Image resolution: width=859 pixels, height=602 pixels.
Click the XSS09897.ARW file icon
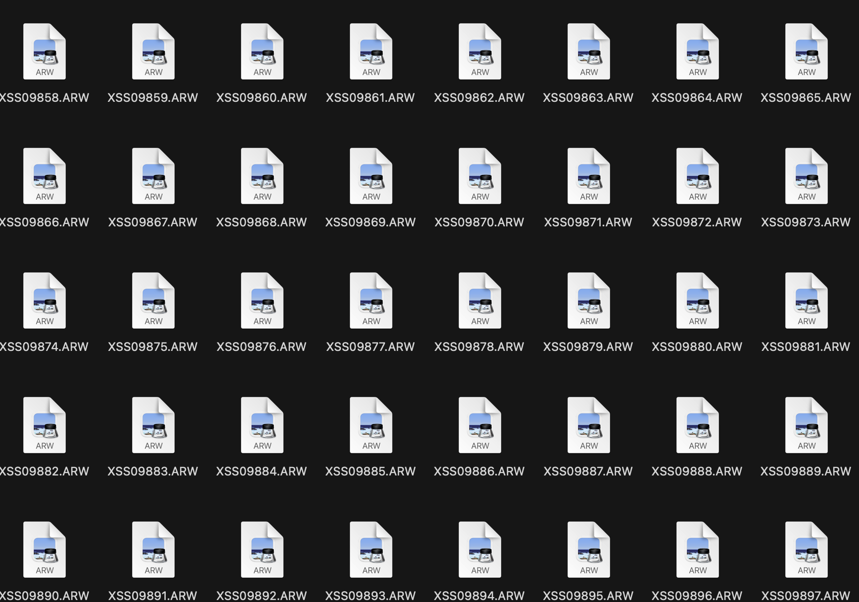click(x=807, y=550)
